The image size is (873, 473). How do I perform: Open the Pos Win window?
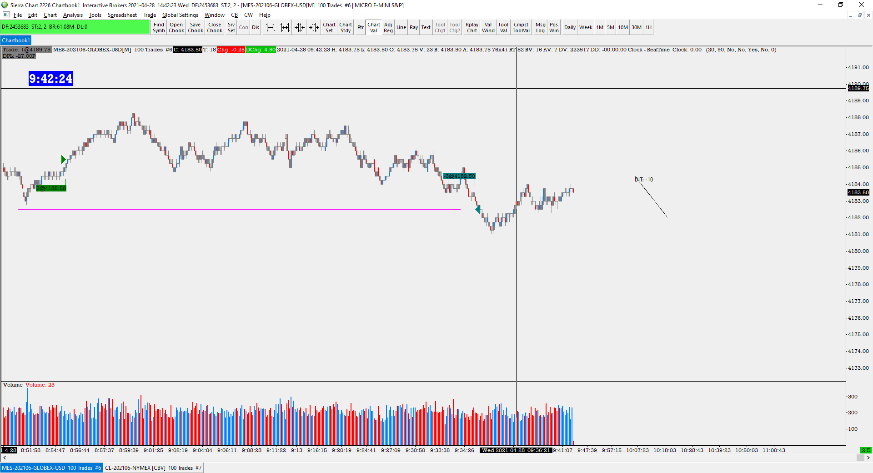pyautogui.click(x=554, y=27)
